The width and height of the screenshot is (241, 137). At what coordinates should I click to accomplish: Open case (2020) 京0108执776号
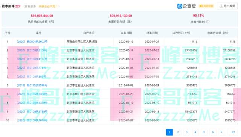pos(31,68)
